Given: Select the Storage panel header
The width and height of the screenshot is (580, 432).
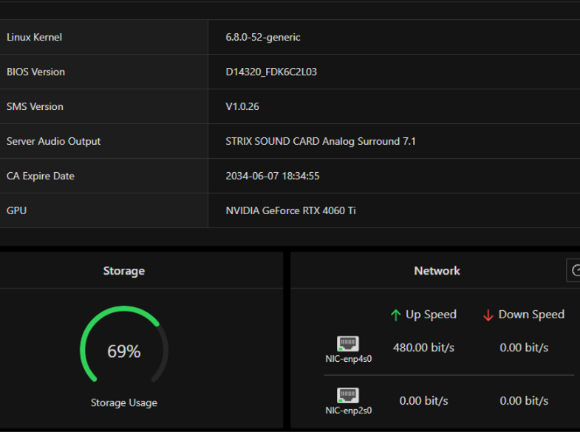Looking at the screenshot, I should pyautogui.click(x=123, y=271).
